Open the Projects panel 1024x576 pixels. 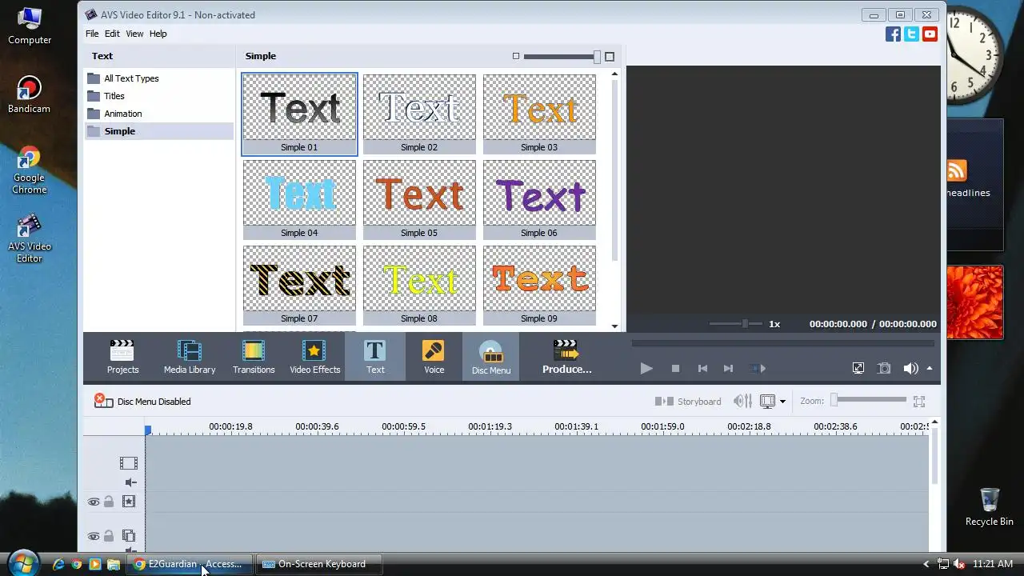coord(123,357)
